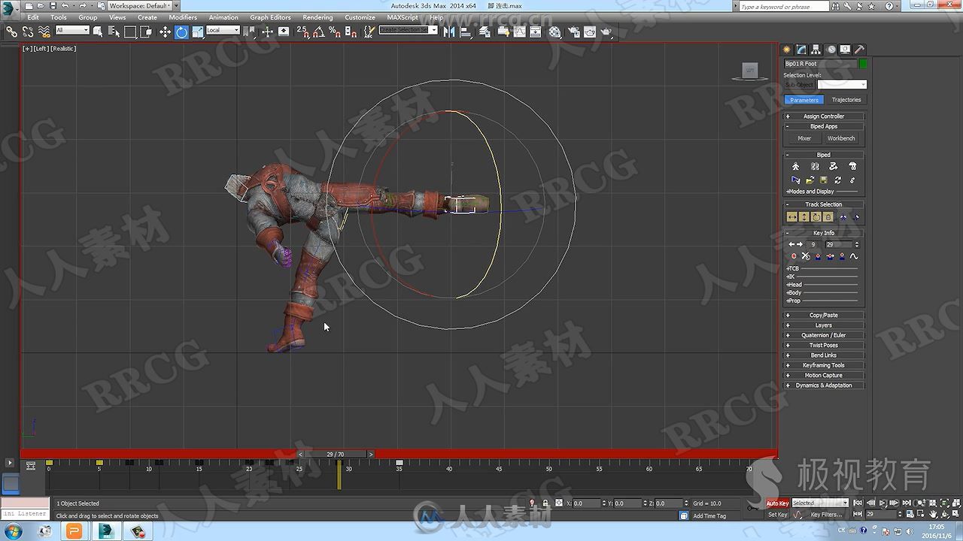Choose the Select and Uniform Scale tool
Viewport: 963px width, 541px height.
point(197,32)
